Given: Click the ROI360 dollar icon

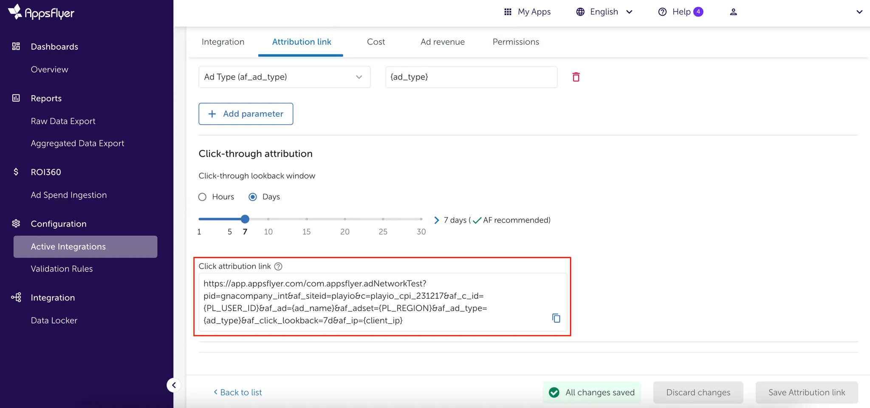Looking at the screenshot, I should click(x=16, y=172).
